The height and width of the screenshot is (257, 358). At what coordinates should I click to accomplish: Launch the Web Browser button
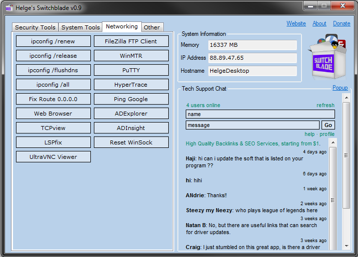click(53, 114)
